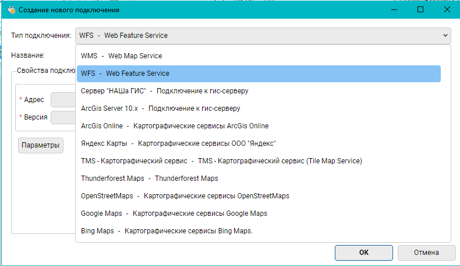The image size is (460, 266).
Task: Choose Google Maps option
Action: pyautogui.click(x=174, y=213)
